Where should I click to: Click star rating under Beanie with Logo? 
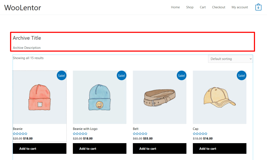(x=80, y=134)
